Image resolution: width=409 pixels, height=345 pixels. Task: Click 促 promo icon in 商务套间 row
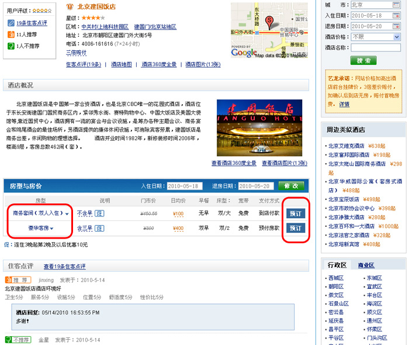click(99, 213)
